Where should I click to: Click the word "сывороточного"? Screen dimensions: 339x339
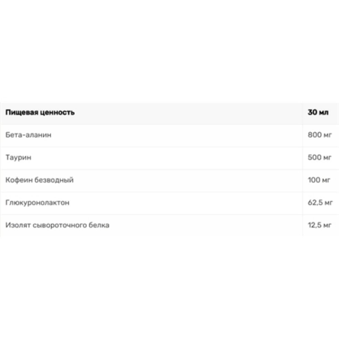point(56,225)
